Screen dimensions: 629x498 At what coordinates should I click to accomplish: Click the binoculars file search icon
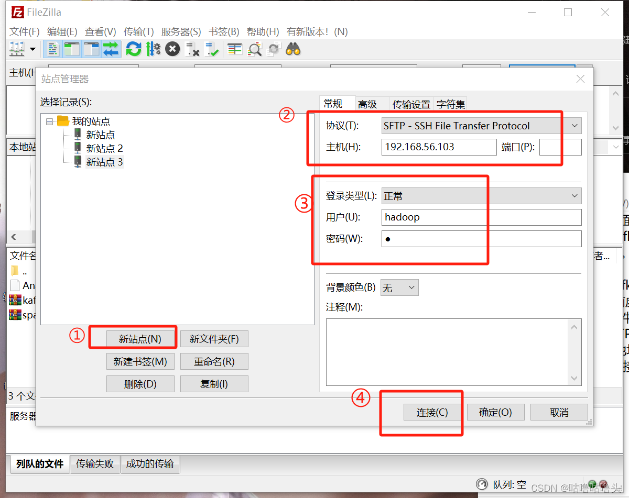(293, 49)
